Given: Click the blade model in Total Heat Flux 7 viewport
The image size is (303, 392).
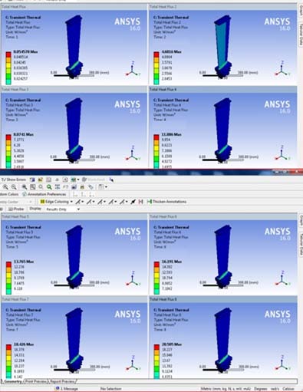Looking at the screenshot, I should 74,340.
